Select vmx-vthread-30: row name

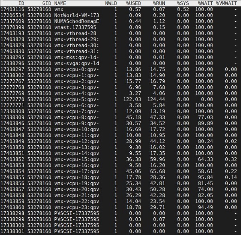click(77, 45)
